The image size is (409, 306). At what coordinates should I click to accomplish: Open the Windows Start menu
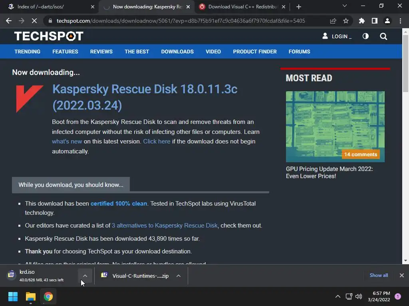(13, 296)
